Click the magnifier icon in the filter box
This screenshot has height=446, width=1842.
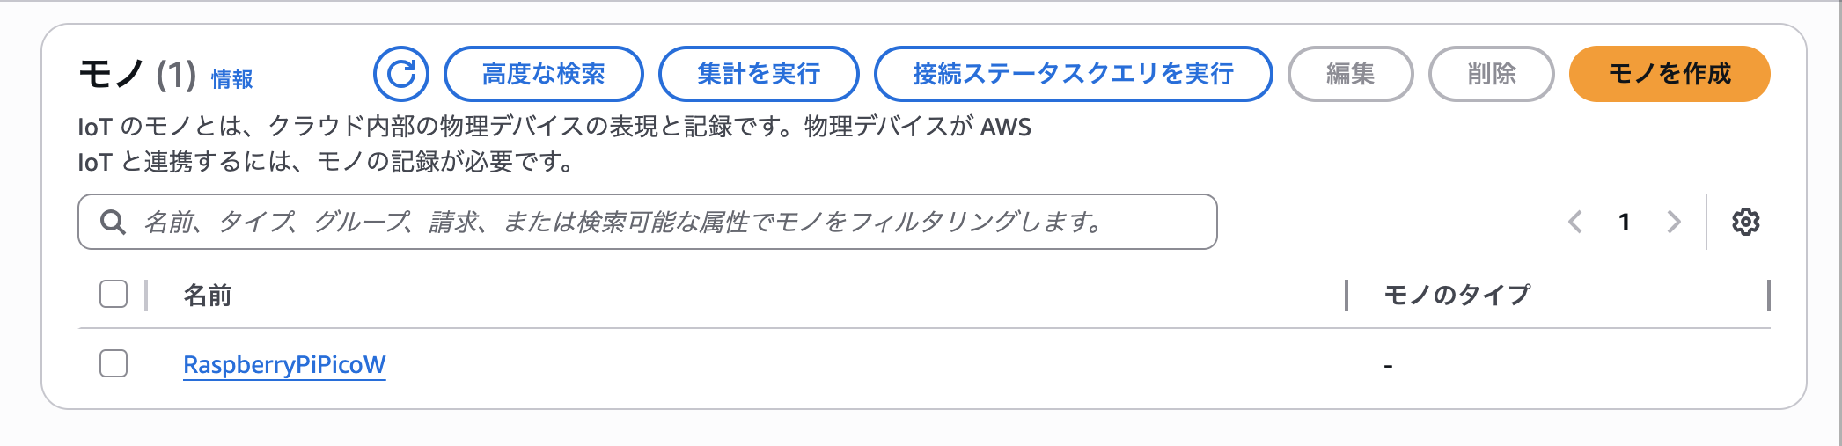click(113, 222)
